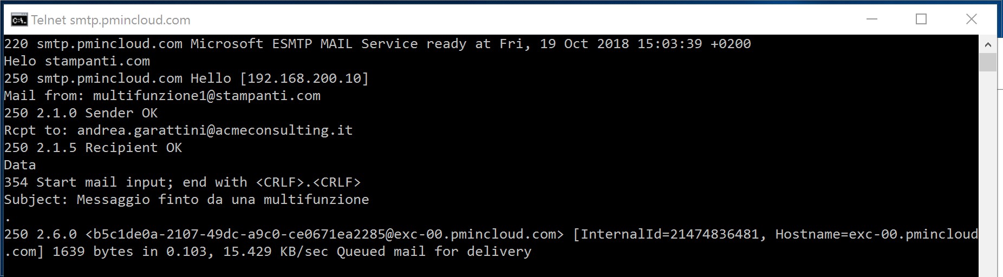Image resolution: width=1003 pixels, height=277 pixels.
Task: Minimize the Telnet window
Action: (x=872, y=19)
